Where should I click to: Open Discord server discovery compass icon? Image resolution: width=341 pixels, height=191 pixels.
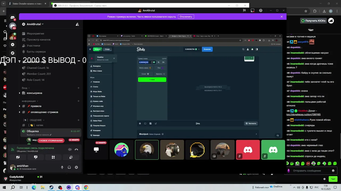click(13, 53)
